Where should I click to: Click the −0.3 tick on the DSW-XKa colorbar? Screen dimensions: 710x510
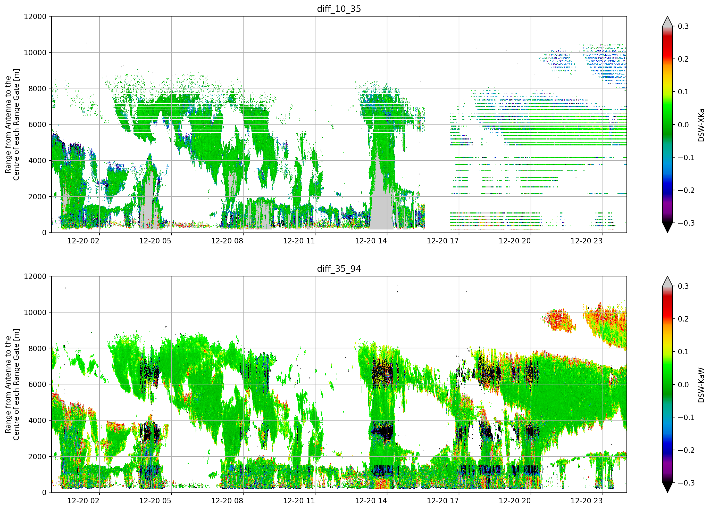click(x=686, y=223)
